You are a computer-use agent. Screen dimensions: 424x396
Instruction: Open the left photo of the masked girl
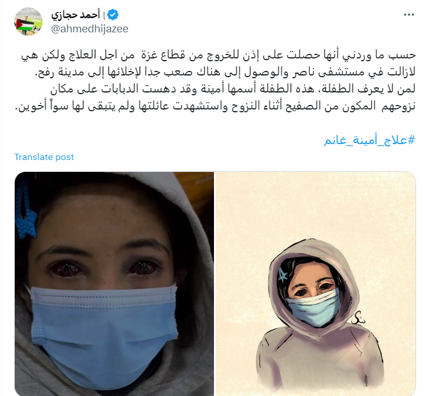[x=114, y=284]
